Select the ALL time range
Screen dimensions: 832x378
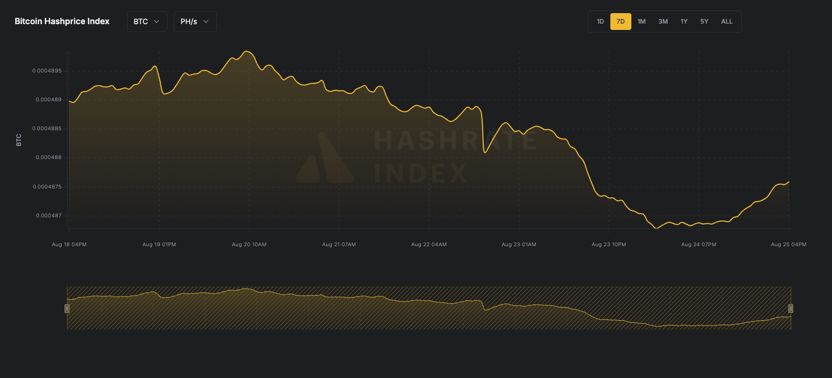pos(727,22)
